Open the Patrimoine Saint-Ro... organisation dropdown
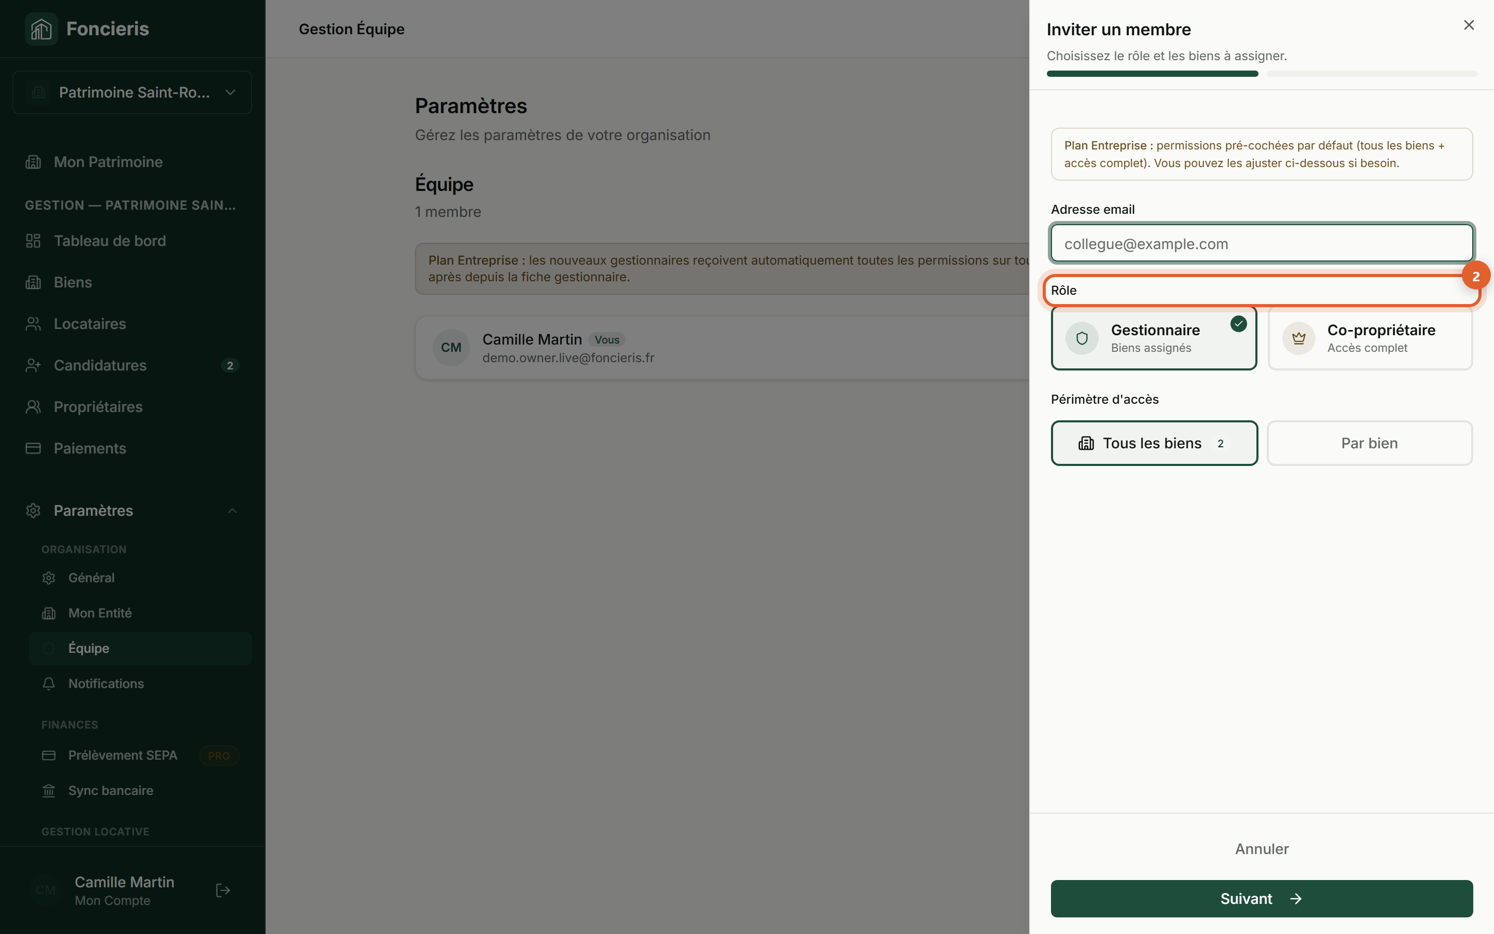 [x=132, y=92]
